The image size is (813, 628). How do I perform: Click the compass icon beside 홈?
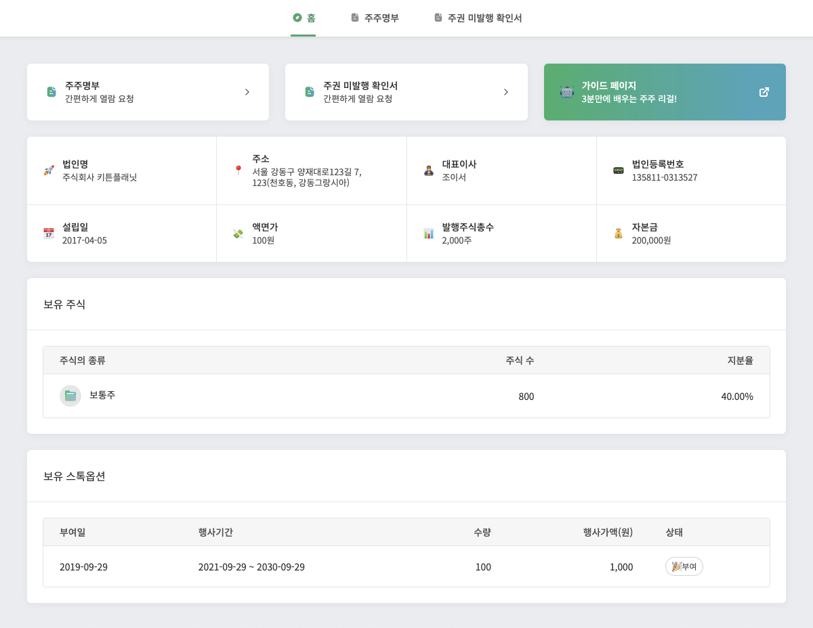[297, 18]
